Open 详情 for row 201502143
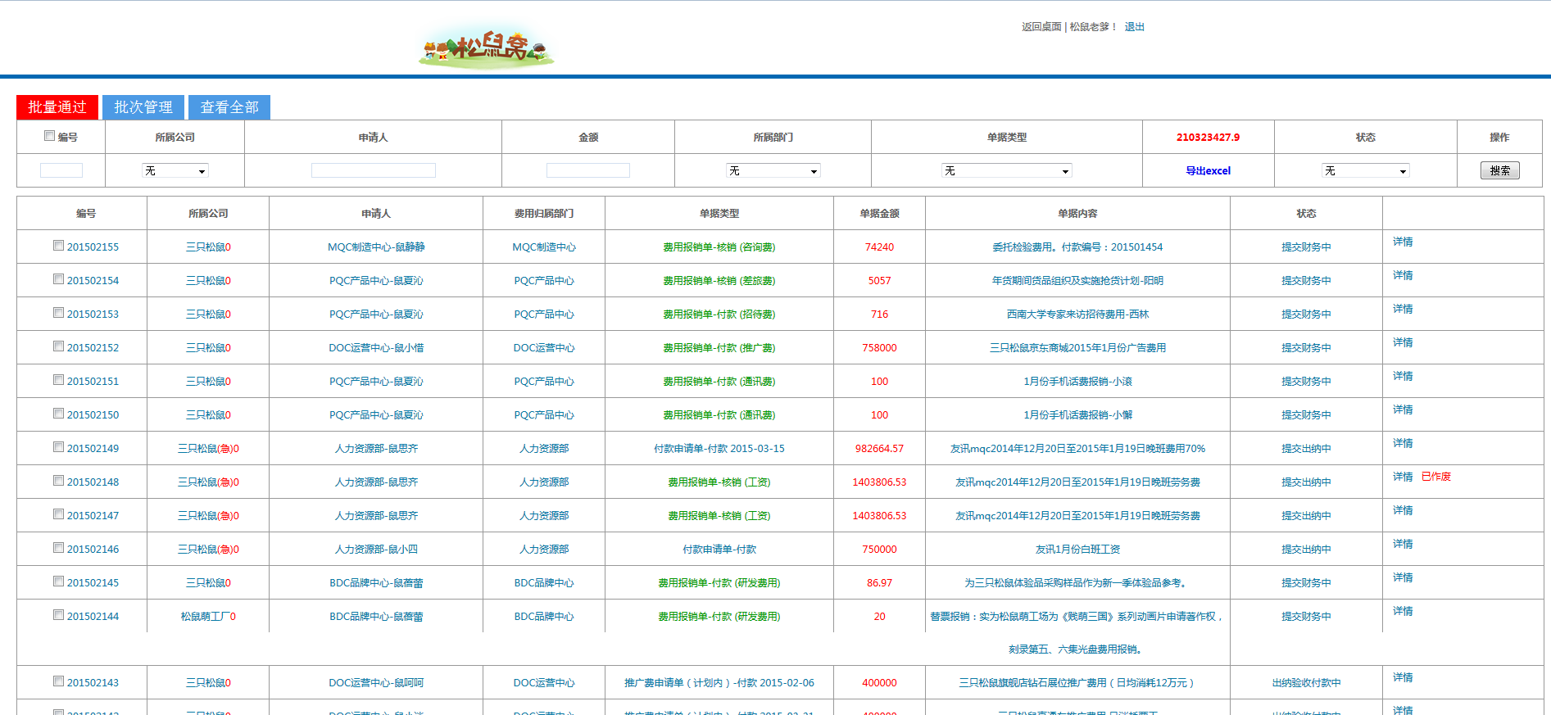Image resolution: width=1551 pixels, height=715 pixels. point(1403,678)
